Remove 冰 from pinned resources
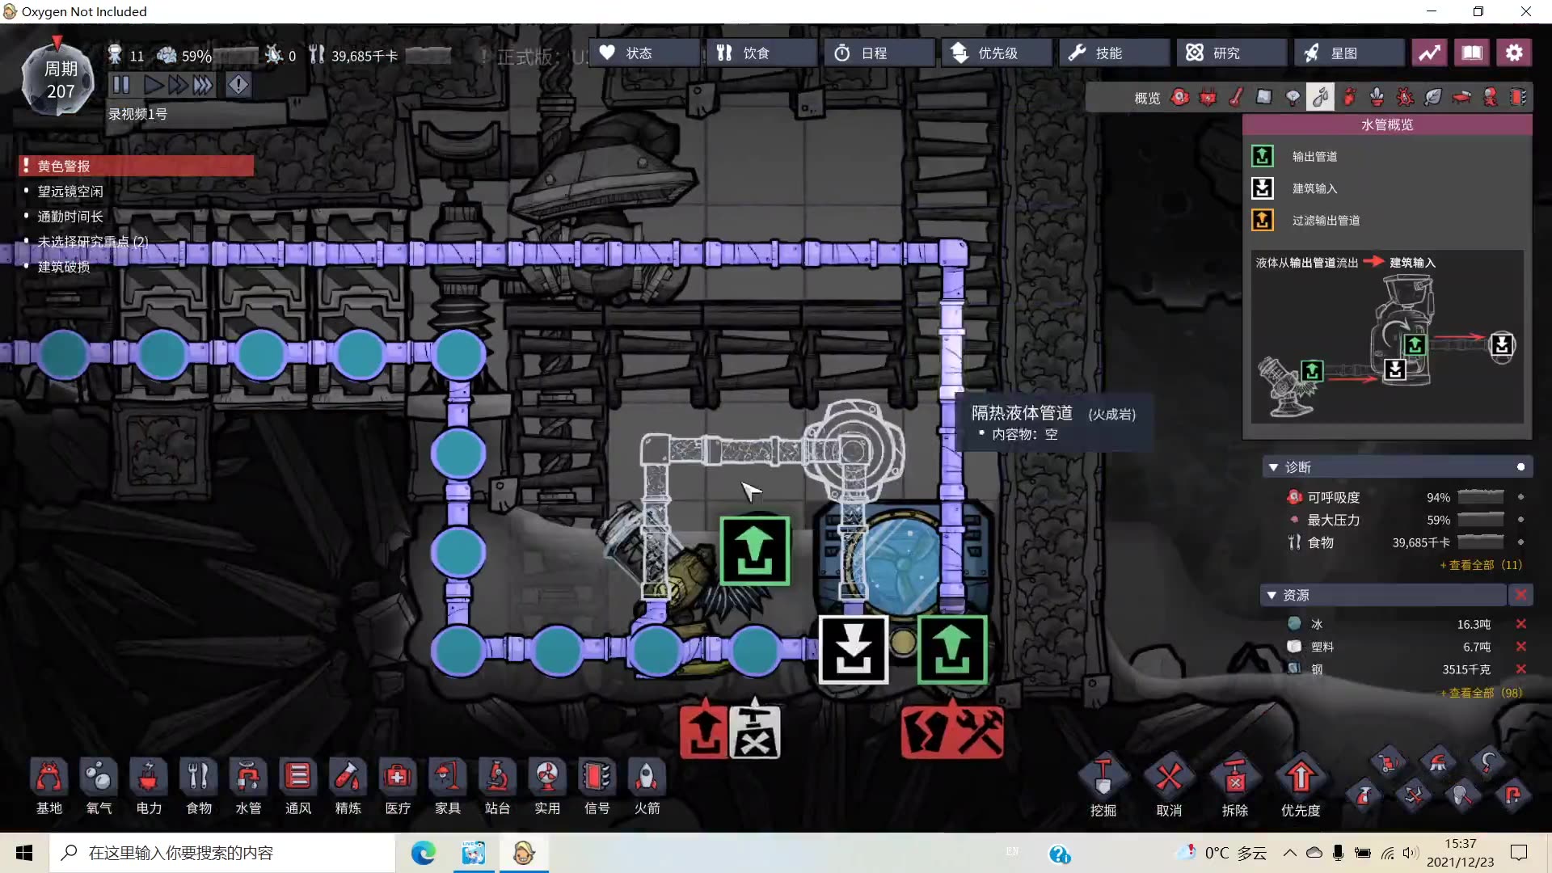The height and width of the screenshot is (873, 1552). 1520,624
